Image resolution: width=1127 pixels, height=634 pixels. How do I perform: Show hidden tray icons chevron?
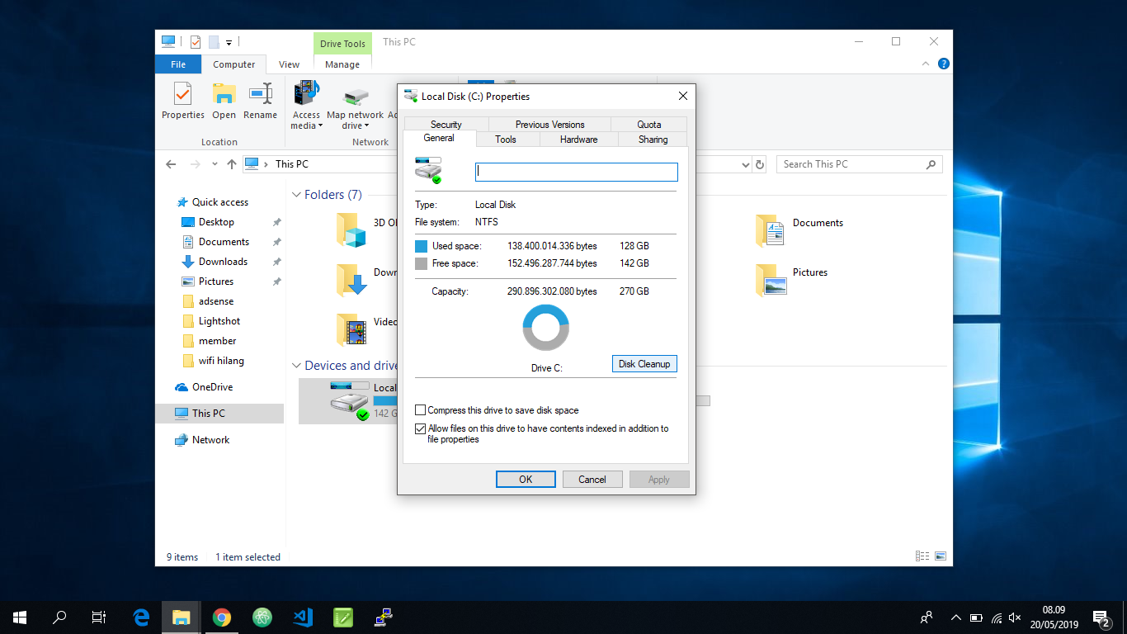tap(956, 617)
